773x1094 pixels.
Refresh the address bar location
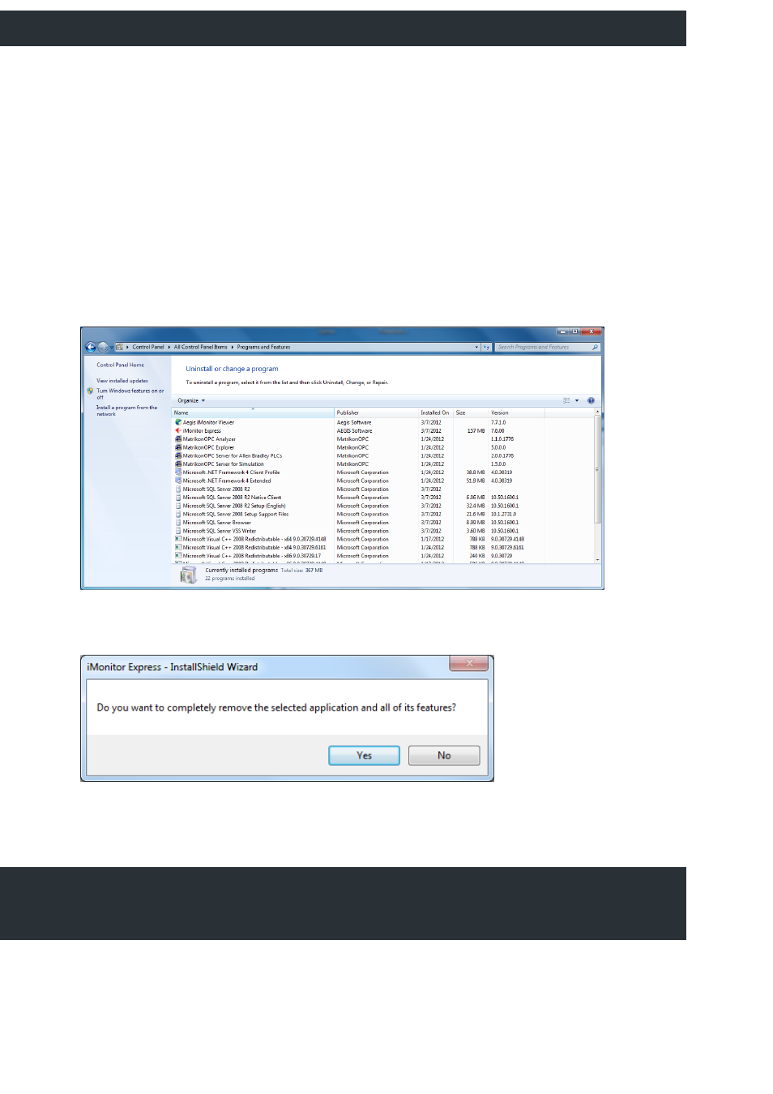(x=486, y=347)
